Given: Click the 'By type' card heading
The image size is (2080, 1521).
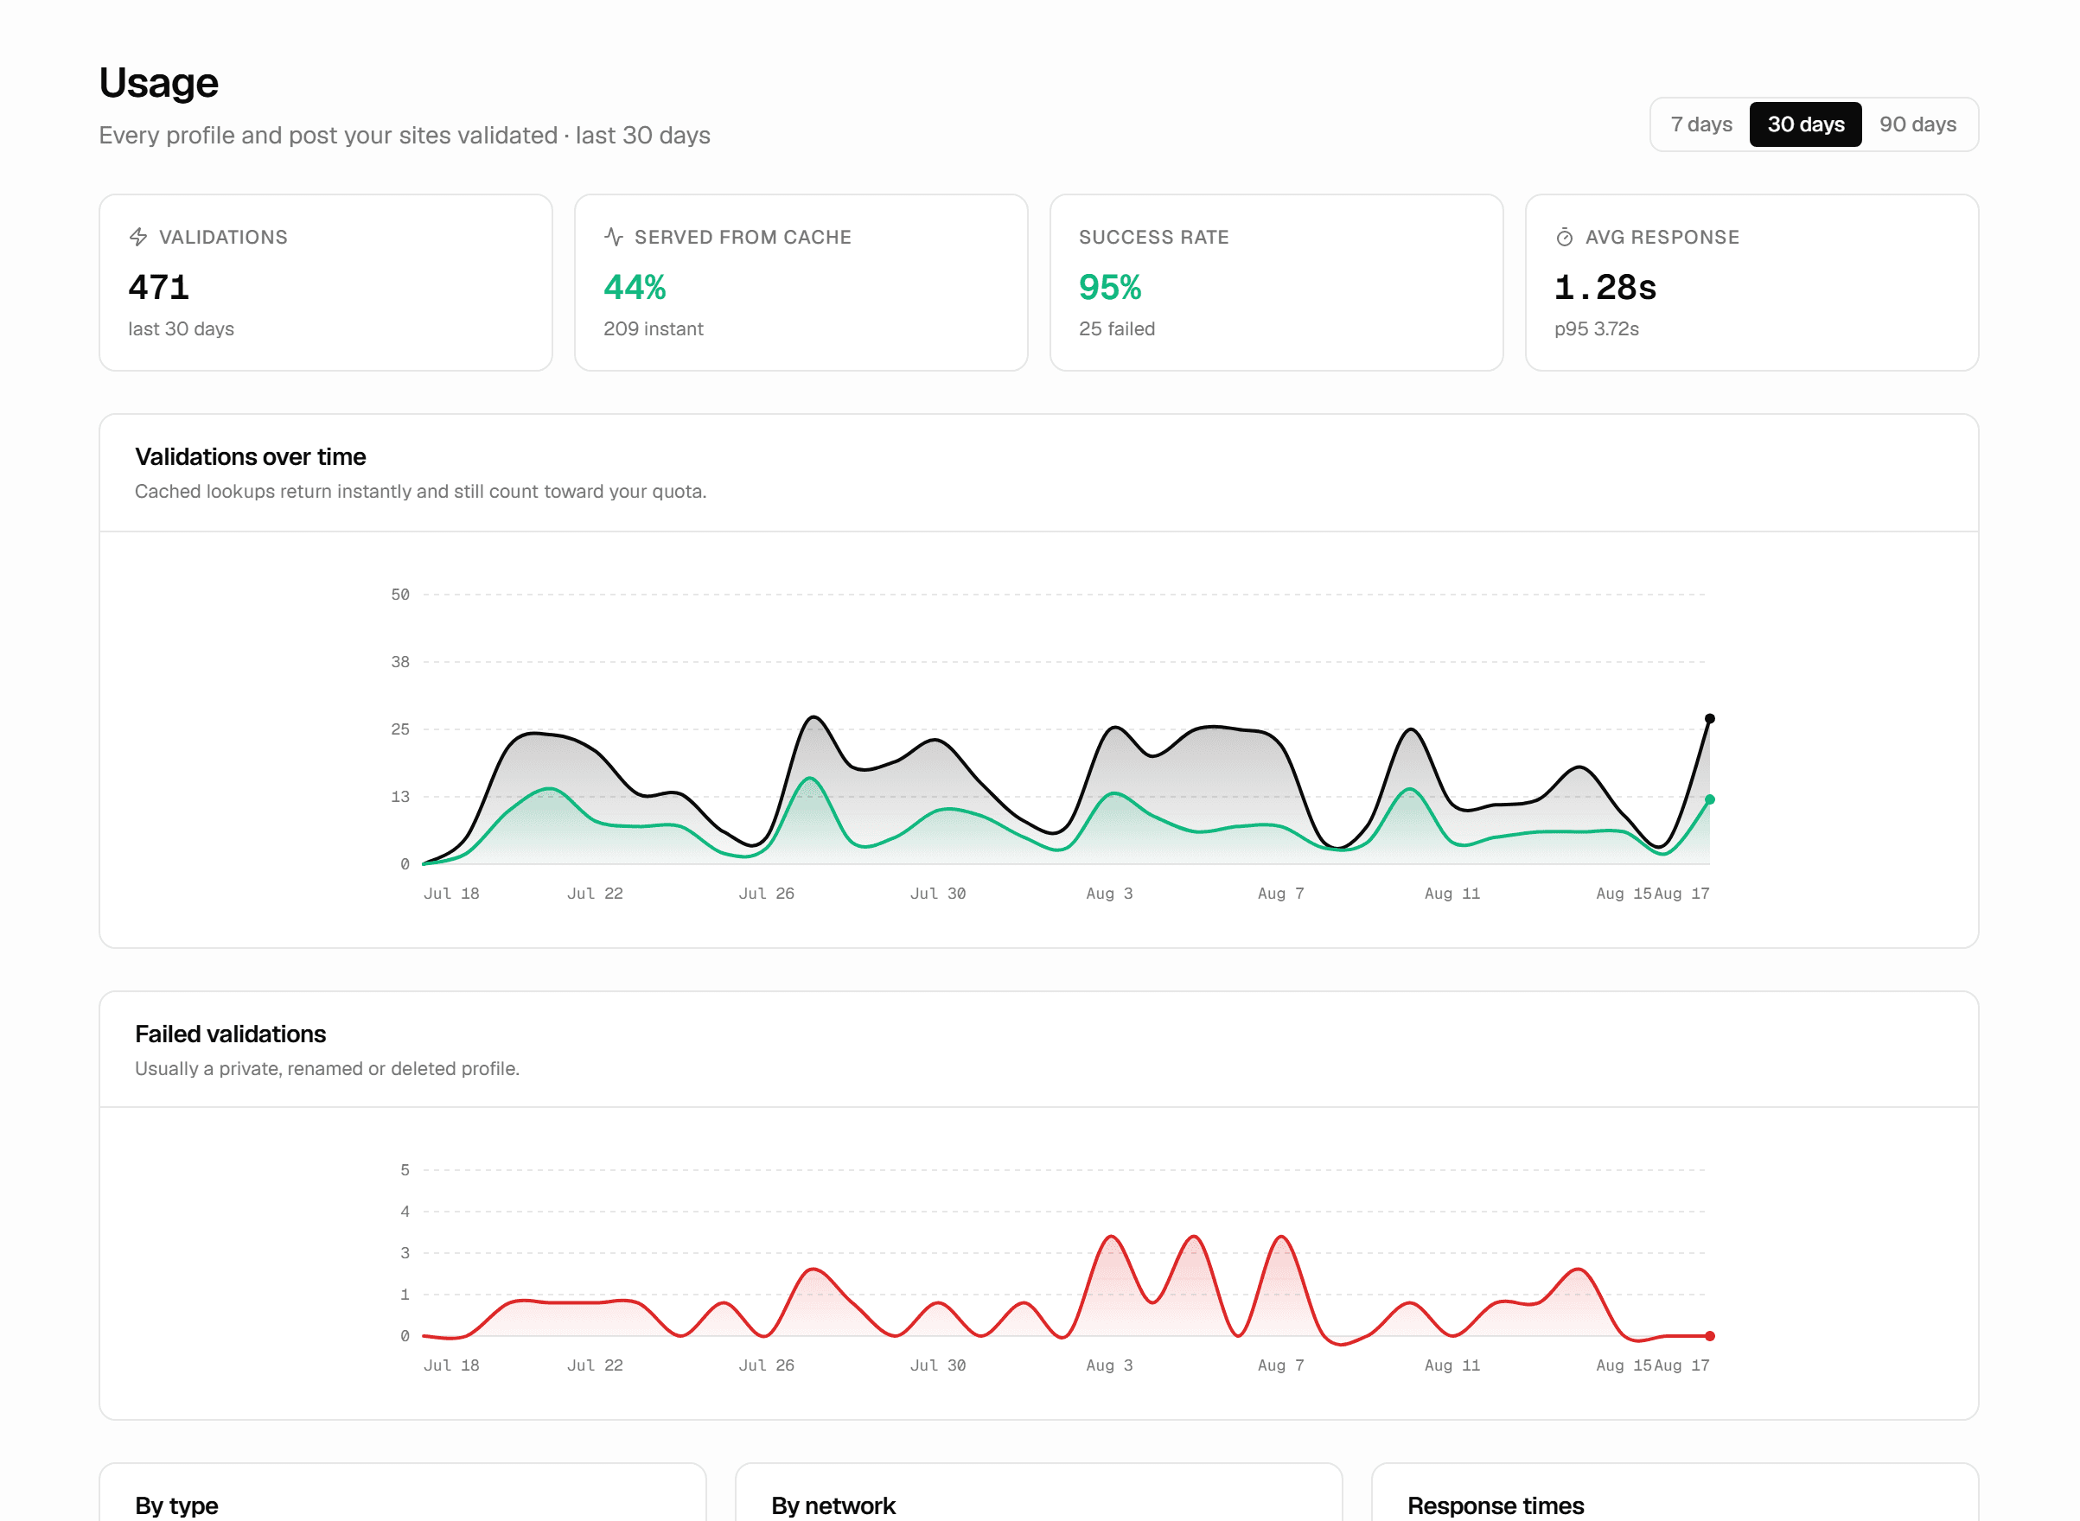Looking at the screenshot, I should click(176, 1505).
